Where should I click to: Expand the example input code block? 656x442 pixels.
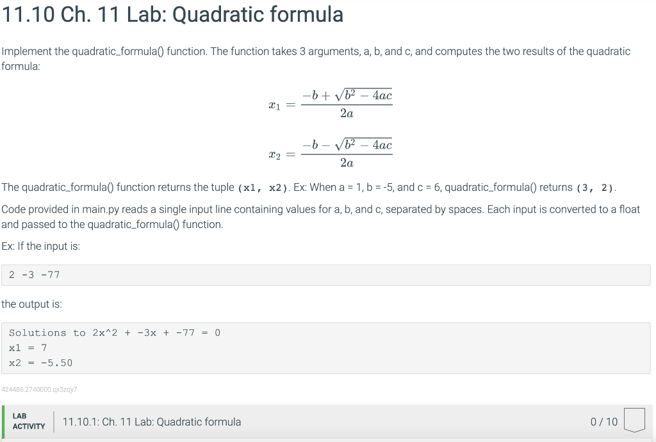coord(328,275)
